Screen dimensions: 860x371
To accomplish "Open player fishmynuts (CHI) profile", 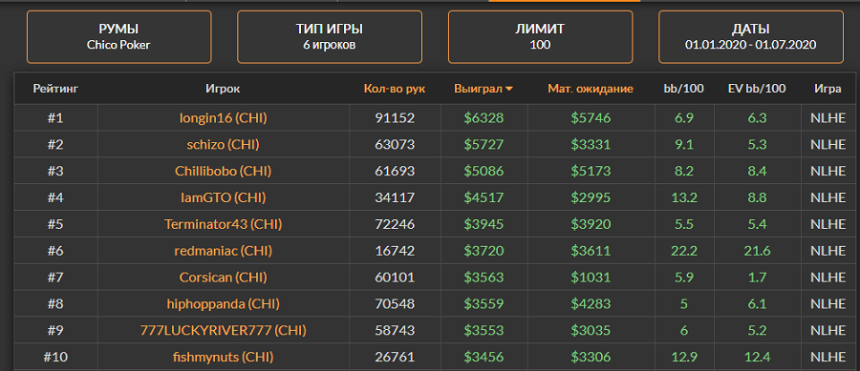I will click(224, 358).
